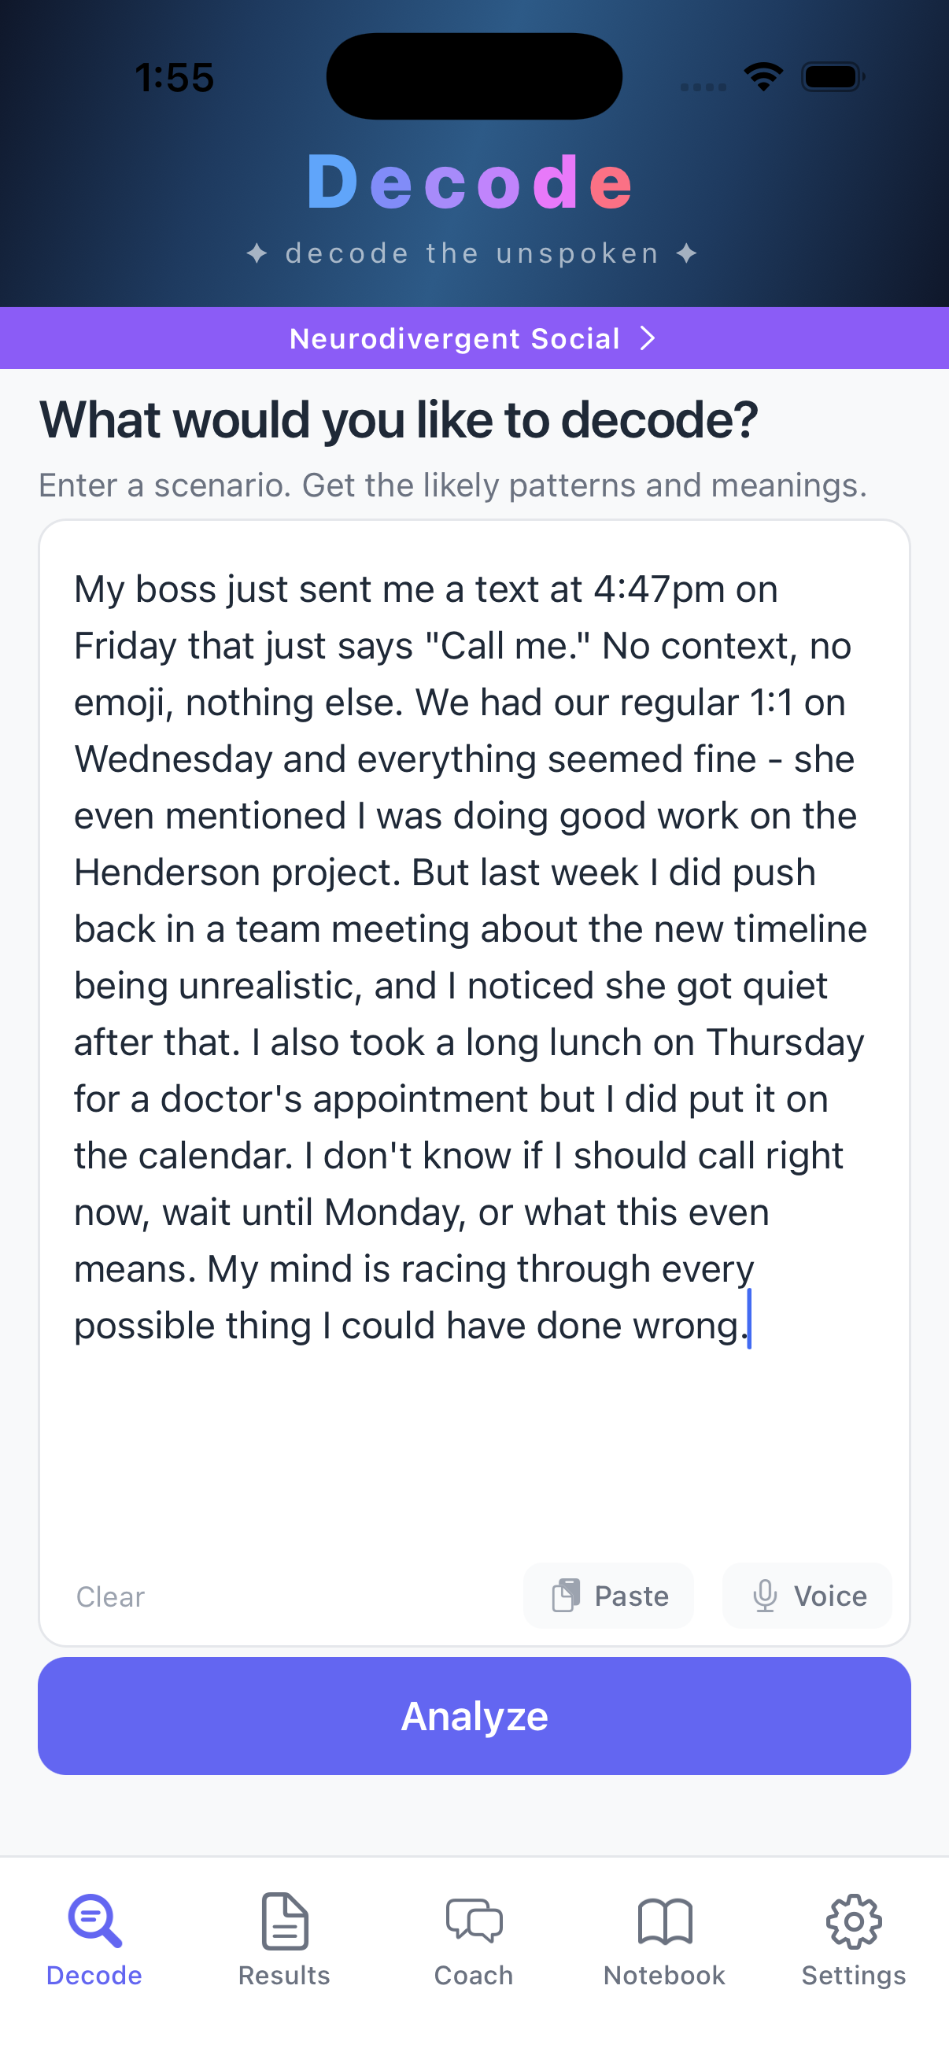The height and width of the screenshot is (2063, 949).
Task: Open the Notebook book icon
Action: (x=665, y=1920)
